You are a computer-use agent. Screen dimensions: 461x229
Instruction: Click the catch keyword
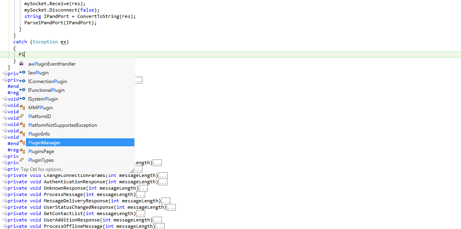point(20,42)
